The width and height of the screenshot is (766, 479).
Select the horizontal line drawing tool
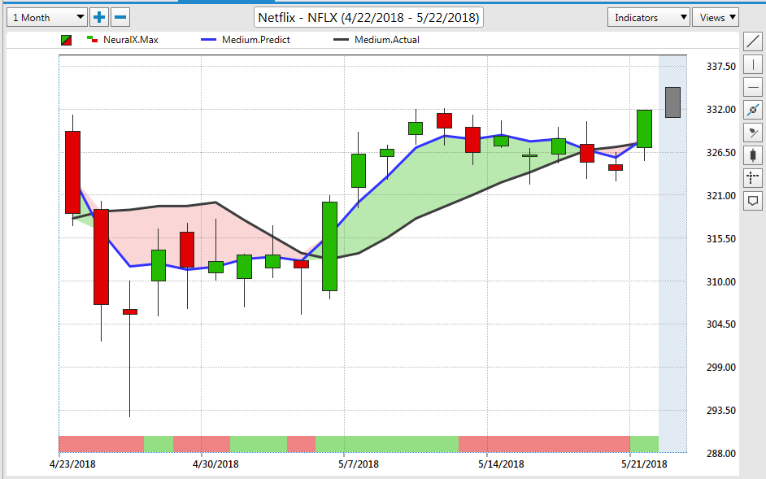tap(753, 87)
